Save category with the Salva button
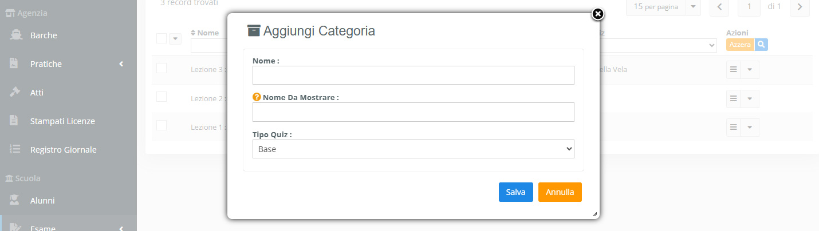819x231 pixels. pyautogui.click(x=515, y=192)
